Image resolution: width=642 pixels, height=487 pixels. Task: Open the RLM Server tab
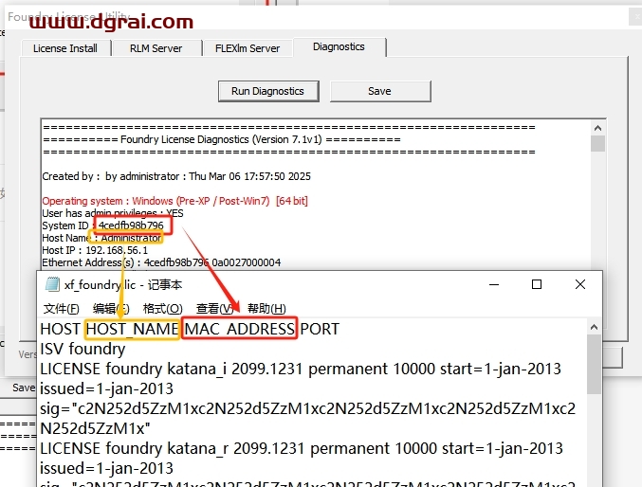pos(156,48)
